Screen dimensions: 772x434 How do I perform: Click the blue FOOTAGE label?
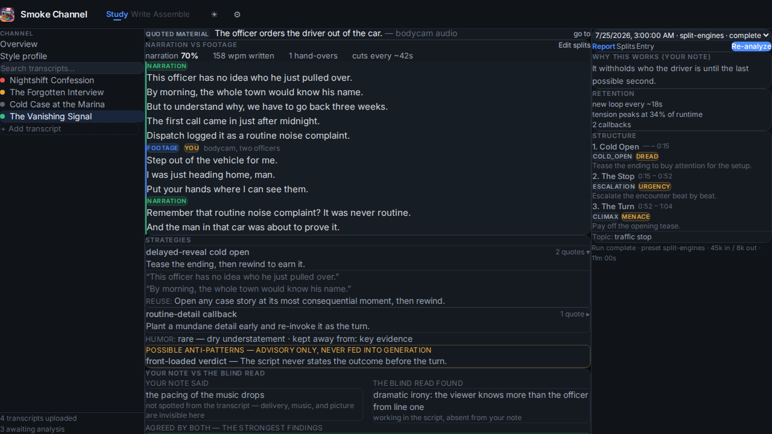(x=163, y=148)
